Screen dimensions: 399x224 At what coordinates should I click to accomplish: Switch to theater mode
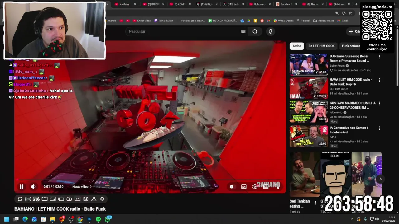coord(266,186)
